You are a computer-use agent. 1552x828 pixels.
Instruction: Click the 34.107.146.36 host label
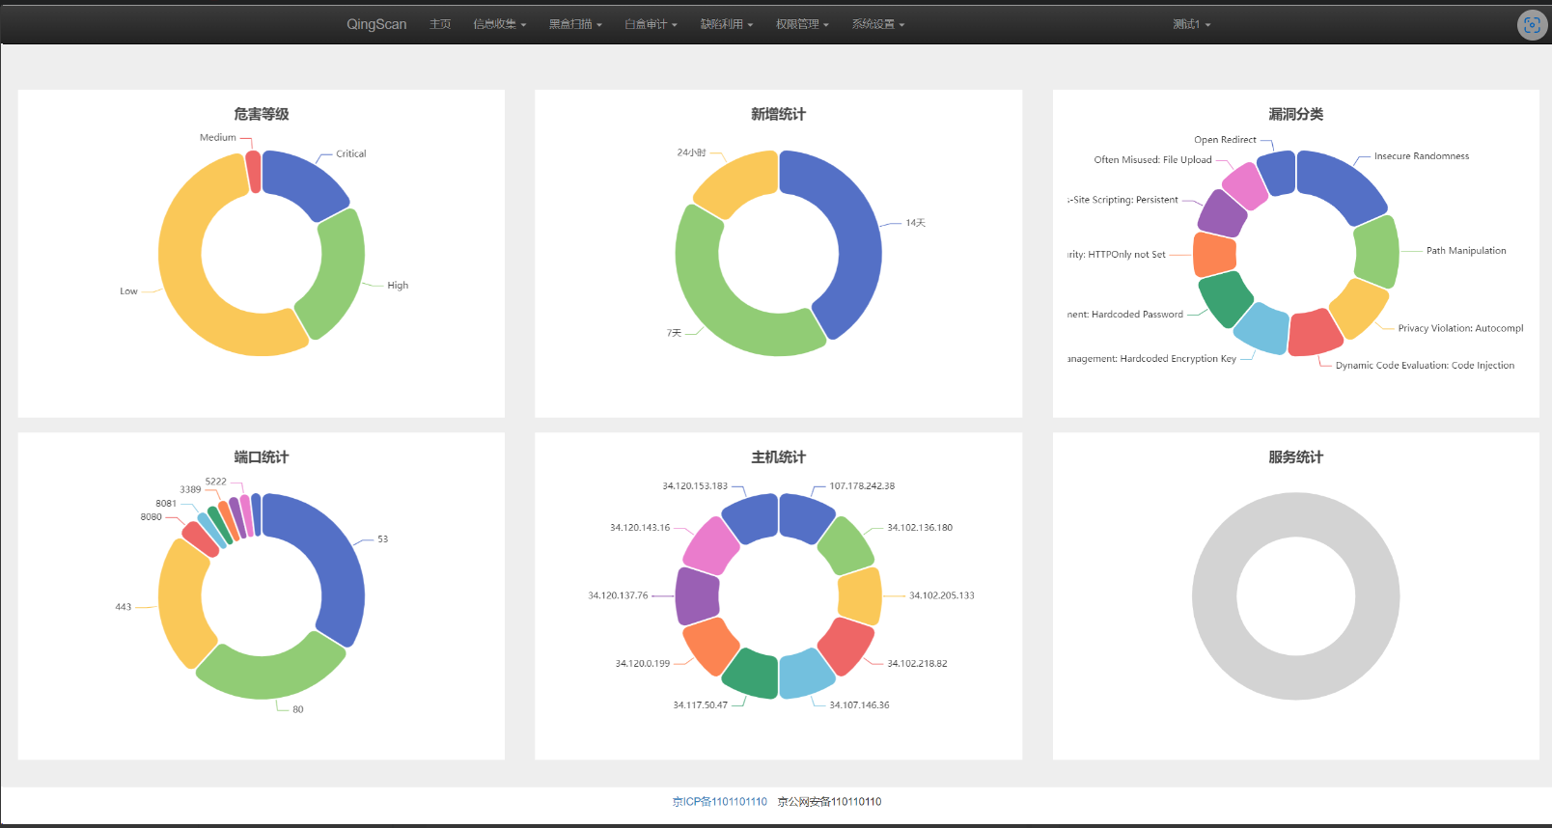click(859, 704)
